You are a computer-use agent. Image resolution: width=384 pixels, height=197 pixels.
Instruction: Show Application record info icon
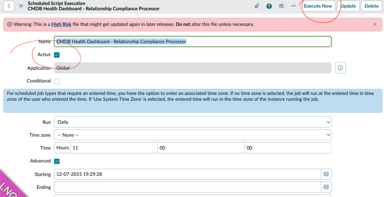340,68
